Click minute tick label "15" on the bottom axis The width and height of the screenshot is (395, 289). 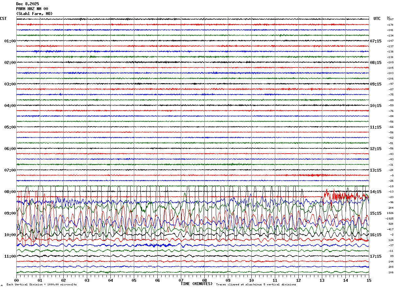369,281
